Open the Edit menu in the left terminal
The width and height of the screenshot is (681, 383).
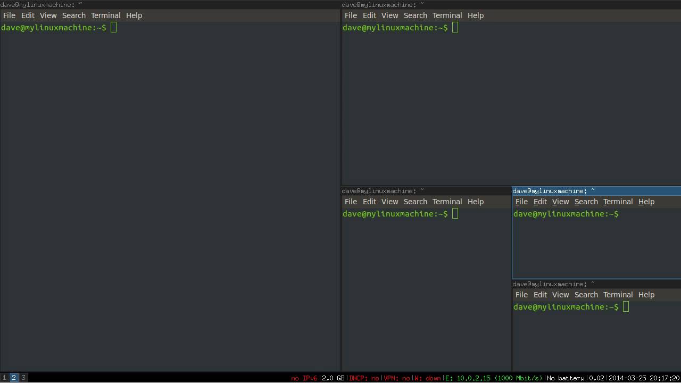(x=28, y=15)
